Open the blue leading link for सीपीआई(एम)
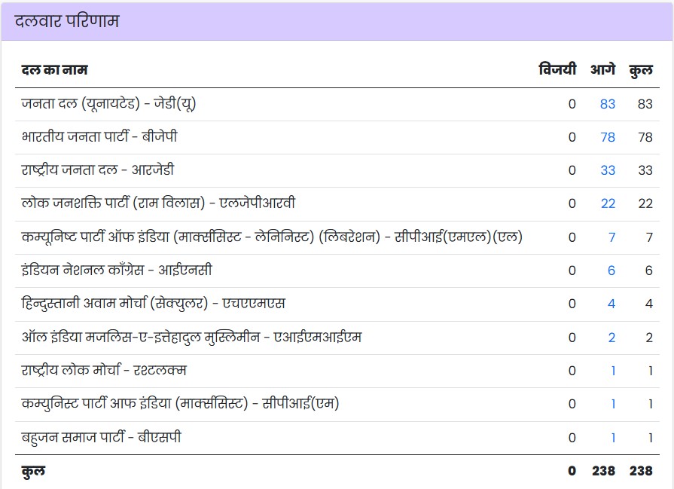Viewport: 674px width, 489px height. point(613,404)
